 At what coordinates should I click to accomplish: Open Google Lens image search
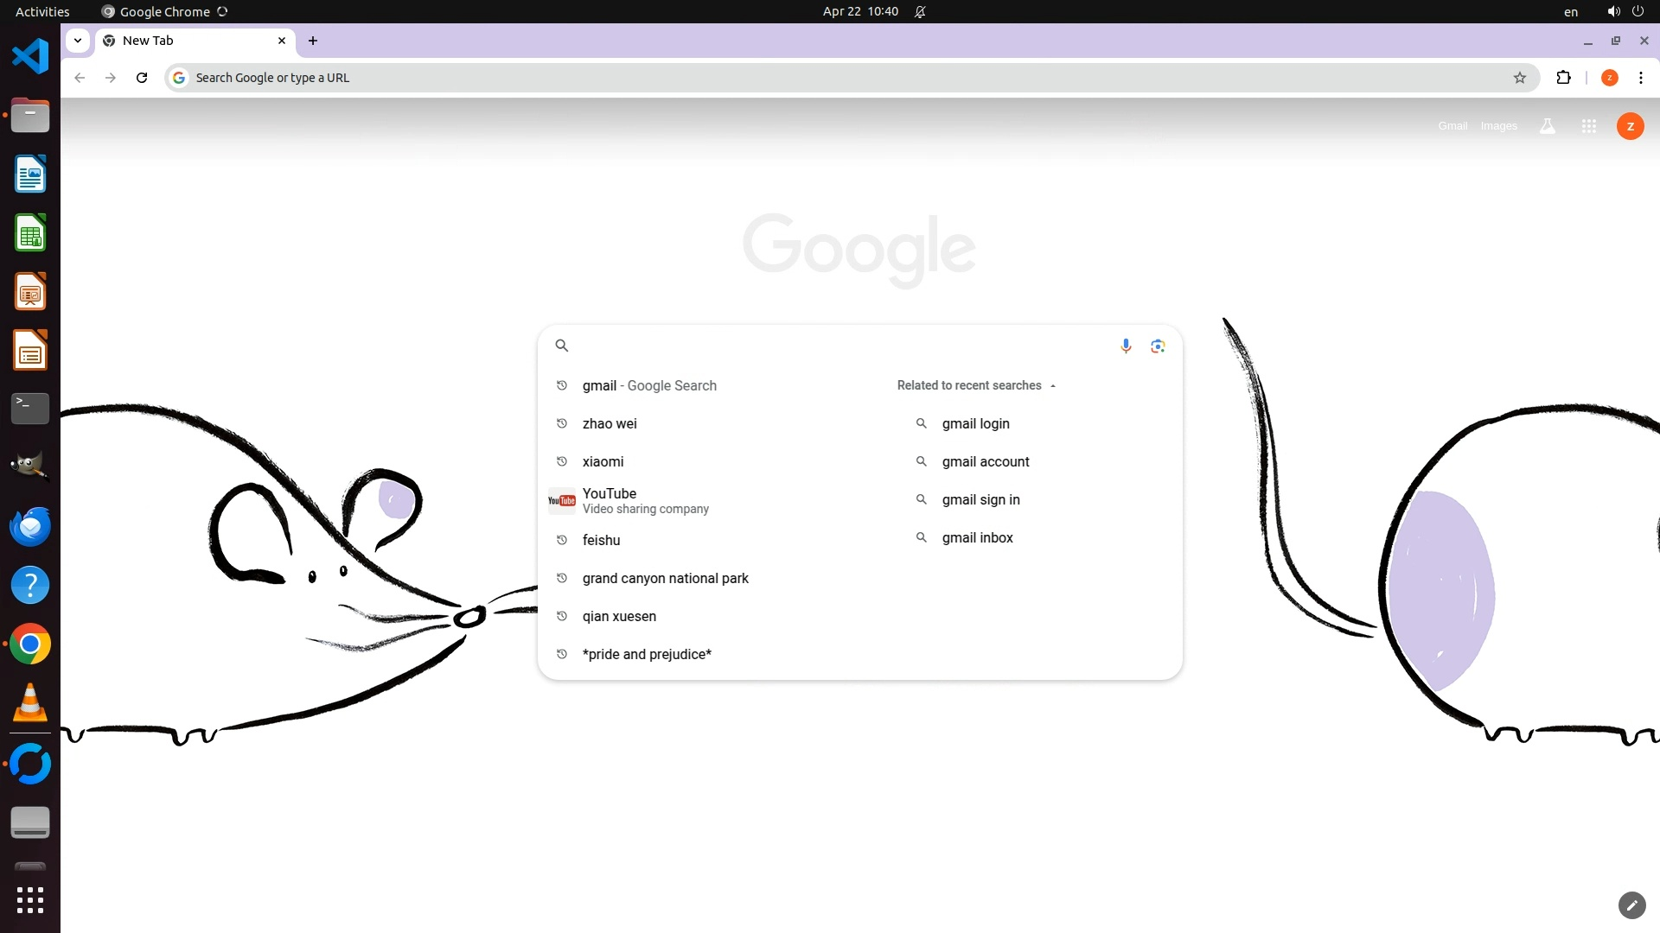click(1158, 346)
